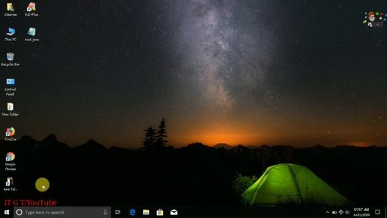Select the New folder desktop icon

point(10,109)
